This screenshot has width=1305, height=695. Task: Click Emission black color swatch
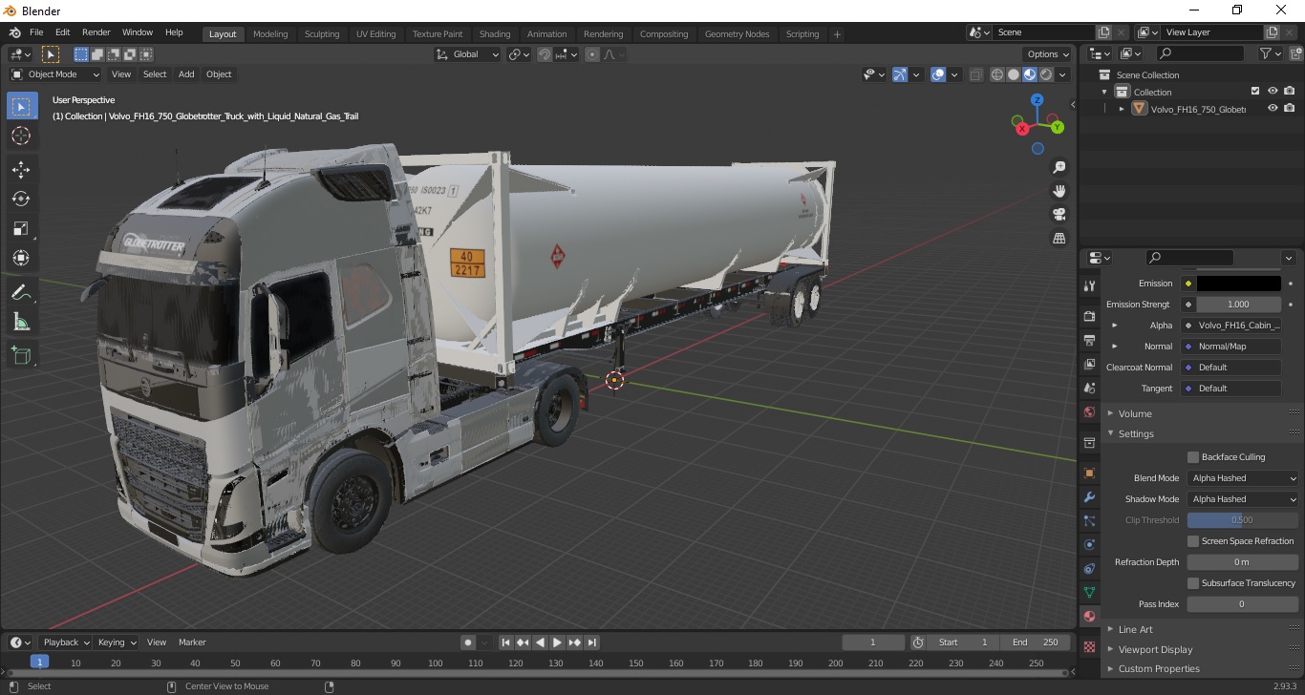pos(1238,284)
